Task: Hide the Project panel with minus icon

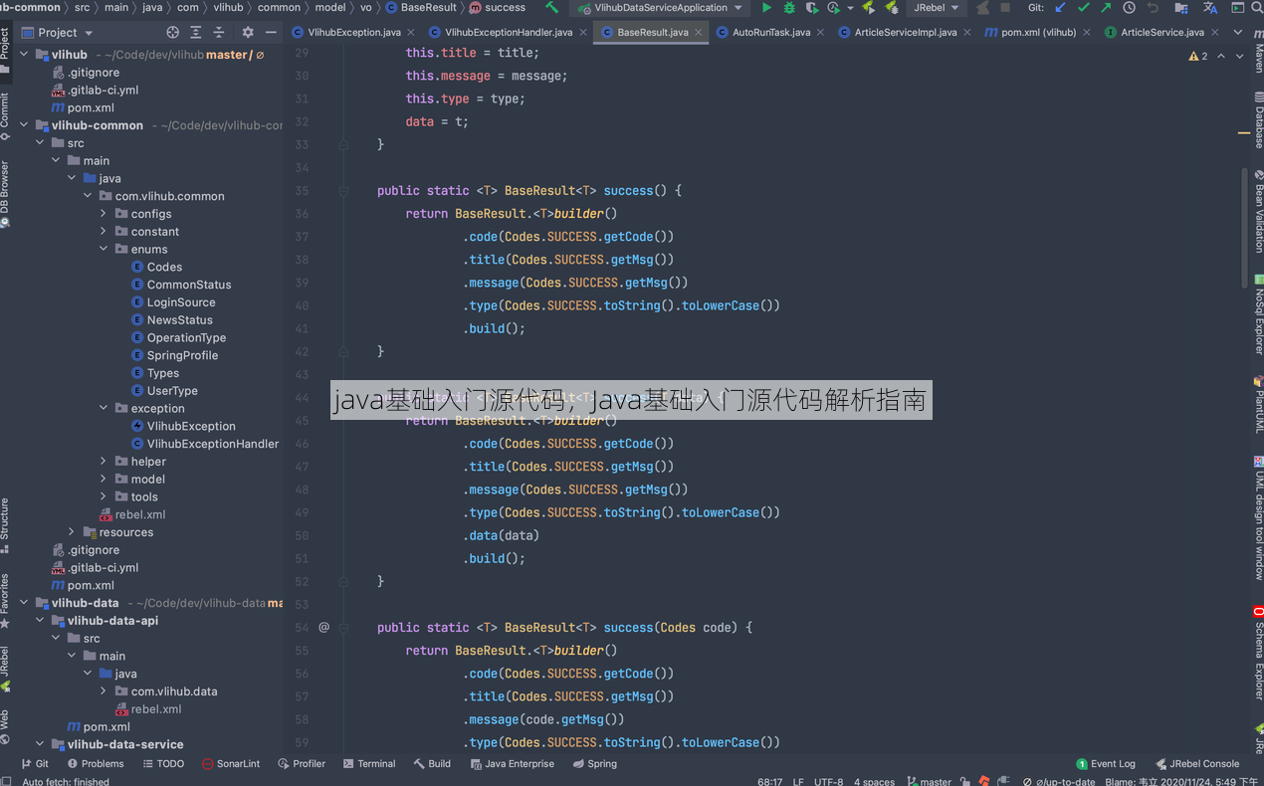Action: (x=270, y=33)
